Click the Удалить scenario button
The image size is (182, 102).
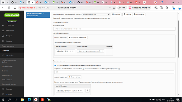[x=127, y=14]
